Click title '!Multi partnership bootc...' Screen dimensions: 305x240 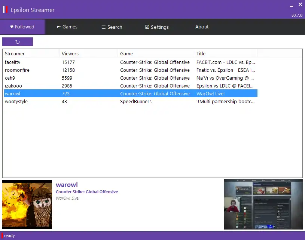225,101
